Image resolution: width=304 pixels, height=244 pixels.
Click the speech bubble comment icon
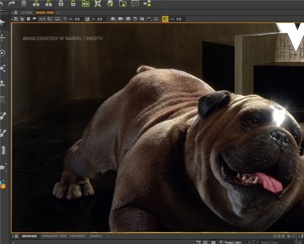coord(135,4)
